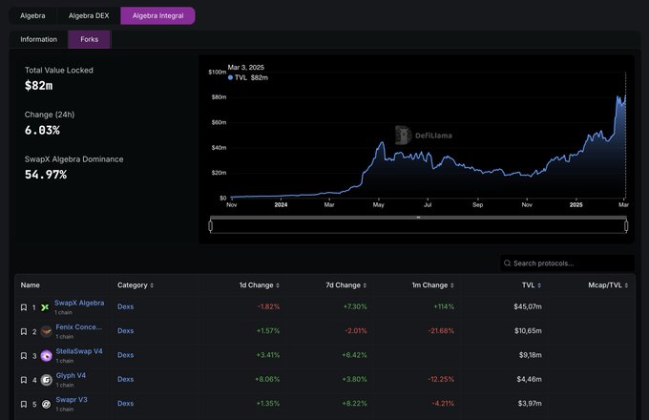
Task: Switch to the Algebra tab
Action: coord(32,15)
